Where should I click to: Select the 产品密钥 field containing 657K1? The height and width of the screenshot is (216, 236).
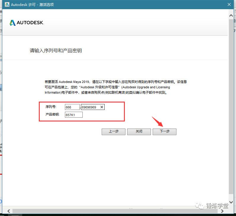click(x=74, y=115)
